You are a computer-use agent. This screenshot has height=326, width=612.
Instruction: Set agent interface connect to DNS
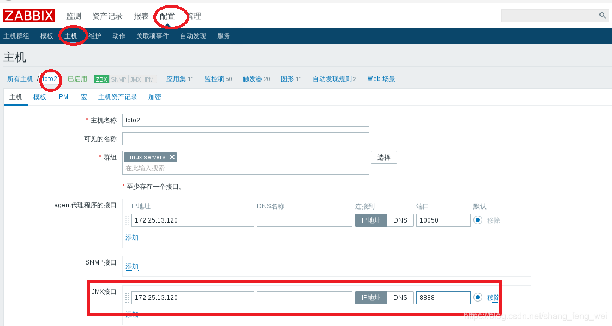pyautogui.click(x=400, y=220)
